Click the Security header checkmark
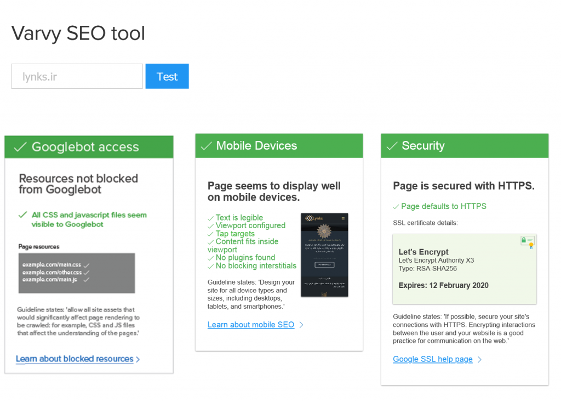Image resolution: width=561 pixels, height=402 pixels. (392, 146)
